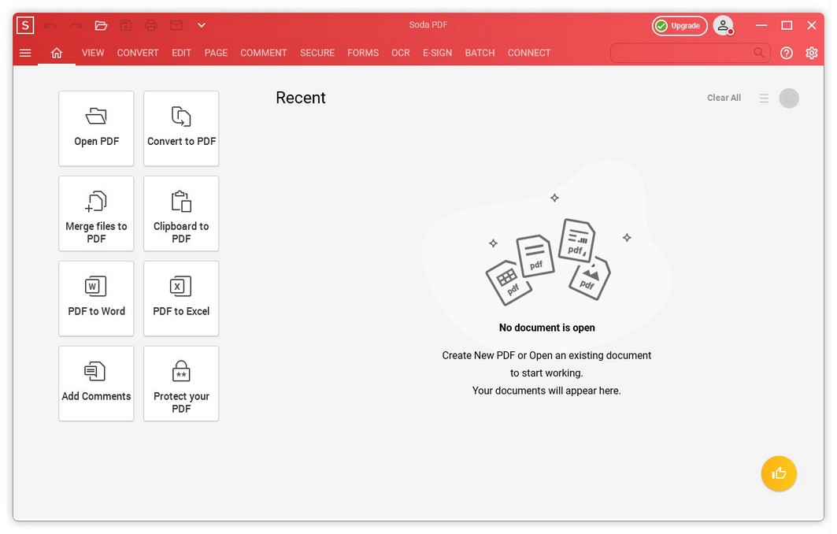Click the Upgrade button
This screenshot has width=837, height=534.
(680, 26)
